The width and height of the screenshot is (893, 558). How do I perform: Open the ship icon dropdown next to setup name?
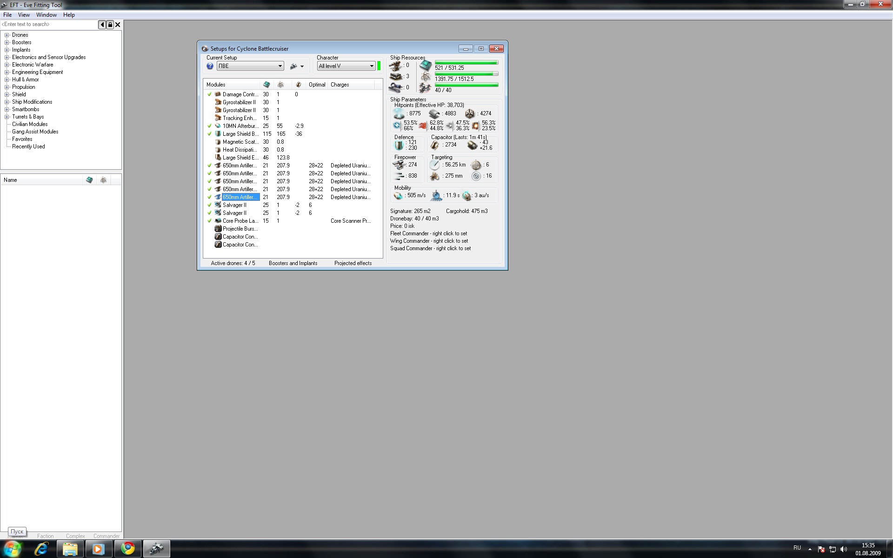coord(297,66)
